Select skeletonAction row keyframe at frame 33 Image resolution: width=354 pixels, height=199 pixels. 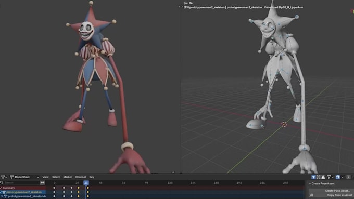point(88,196)
